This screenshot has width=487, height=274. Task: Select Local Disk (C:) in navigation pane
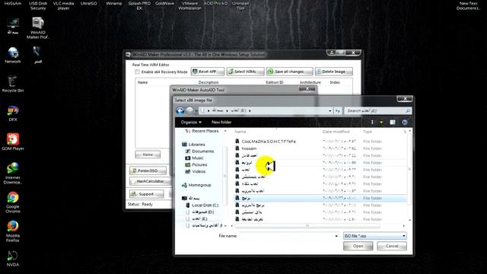[202, 205]
